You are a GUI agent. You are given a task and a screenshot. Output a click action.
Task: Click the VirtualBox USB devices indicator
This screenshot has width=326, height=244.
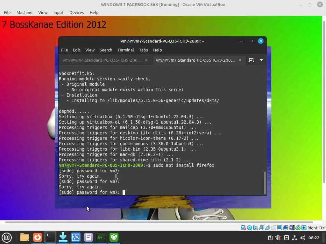(x=267, y=228)
